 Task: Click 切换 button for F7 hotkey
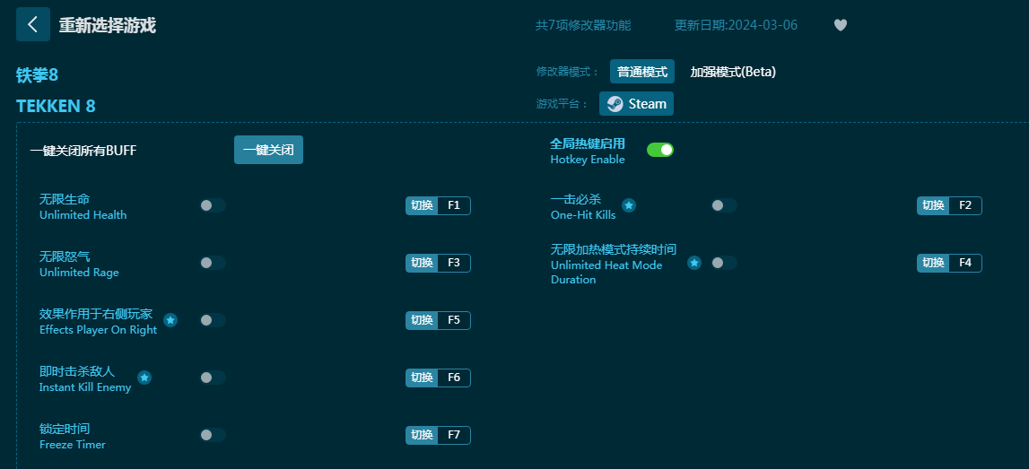click(422, 435)
